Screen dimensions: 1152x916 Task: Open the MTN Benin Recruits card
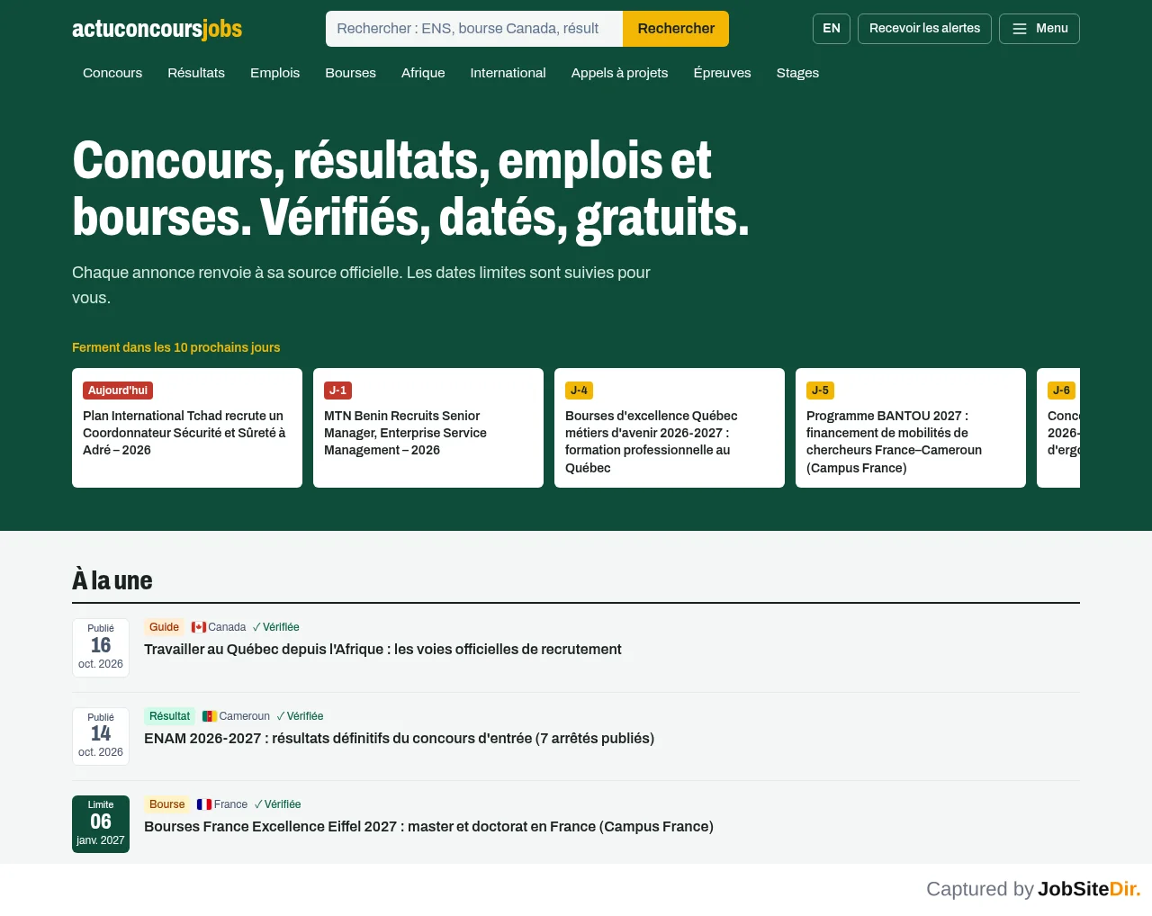[428, 428]
